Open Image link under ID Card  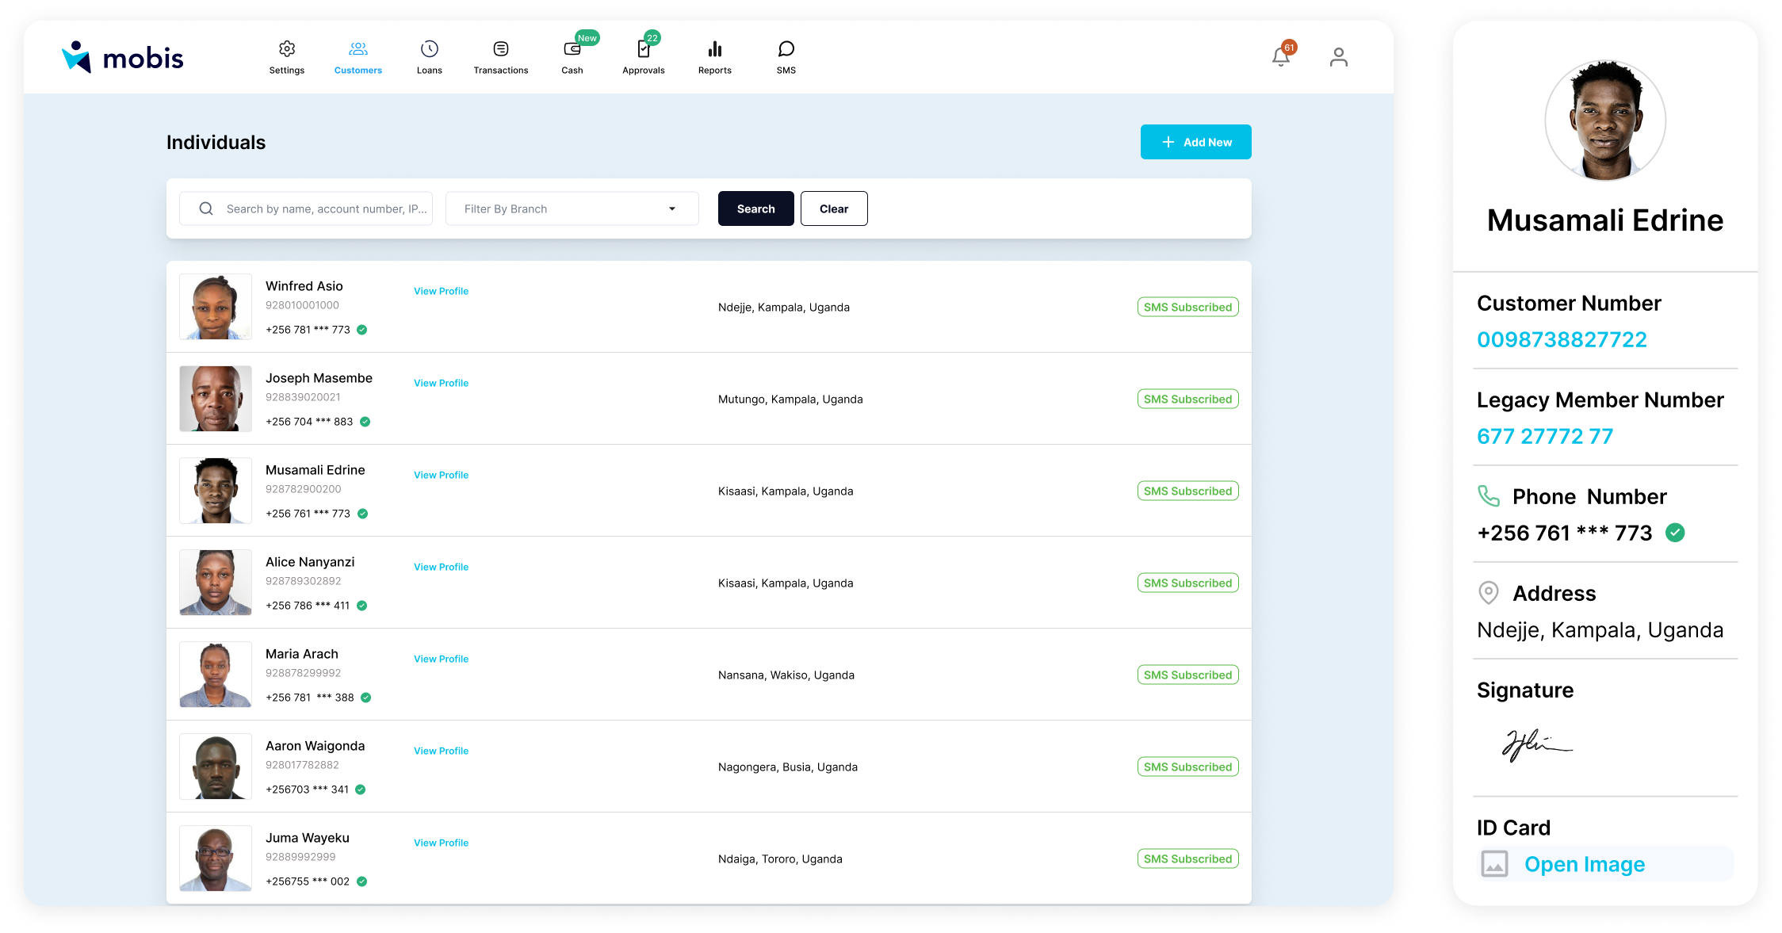tap(1584, 864)
